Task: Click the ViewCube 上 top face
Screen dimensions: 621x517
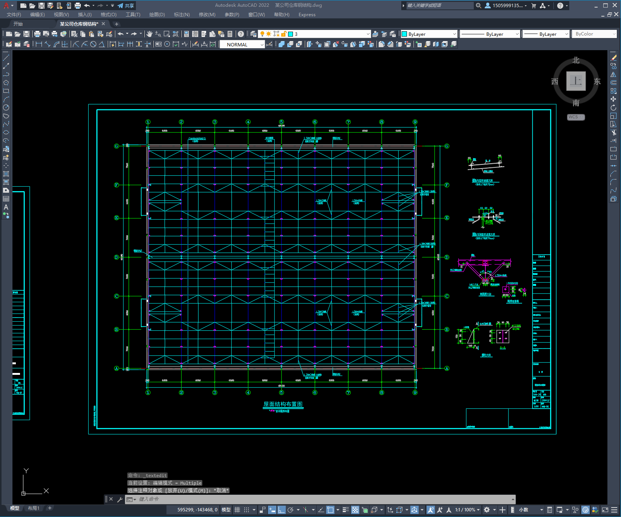Action: click(576, 81)
